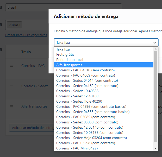Click the Brasil zone name field
The image size is (162, 157).
64,7
